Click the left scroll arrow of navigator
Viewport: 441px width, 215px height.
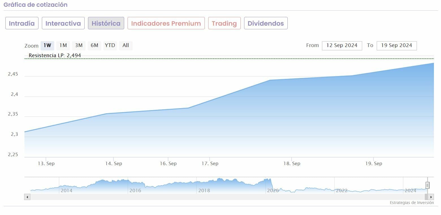[x=27, y=197]
